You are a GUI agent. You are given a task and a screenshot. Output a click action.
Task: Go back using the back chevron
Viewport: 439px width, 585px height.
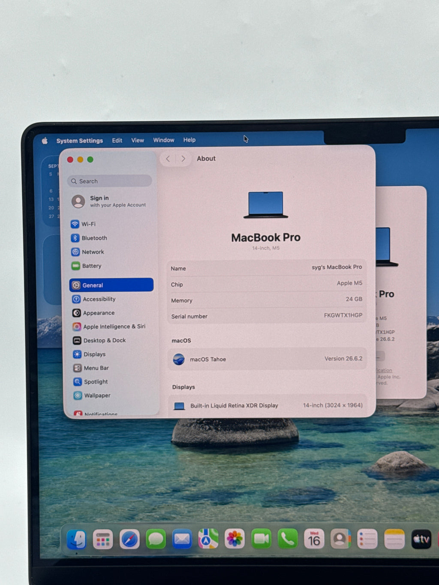coord(168,159)
